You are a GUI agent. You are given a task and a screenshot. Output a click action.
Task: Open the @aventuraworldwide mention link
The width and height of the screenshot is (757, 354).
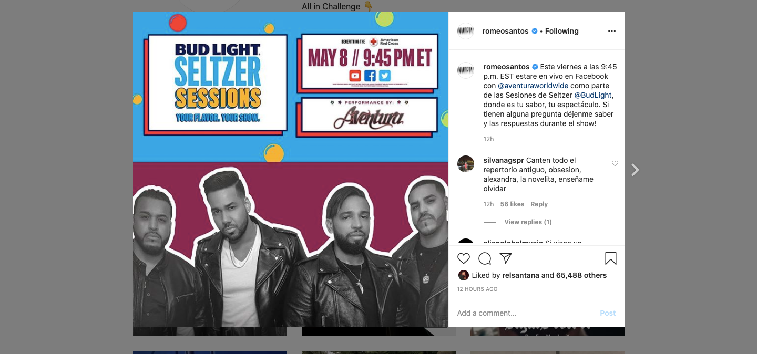(533, 86)
